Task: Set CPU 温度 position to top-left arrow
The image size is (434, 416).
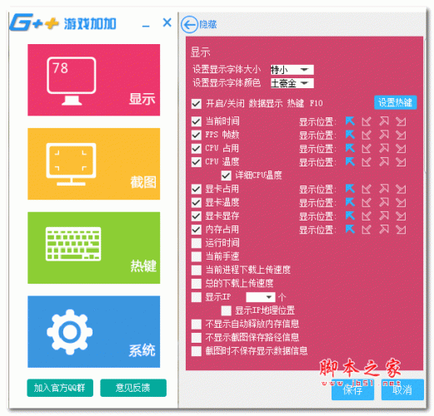Action: click(350, 161)
